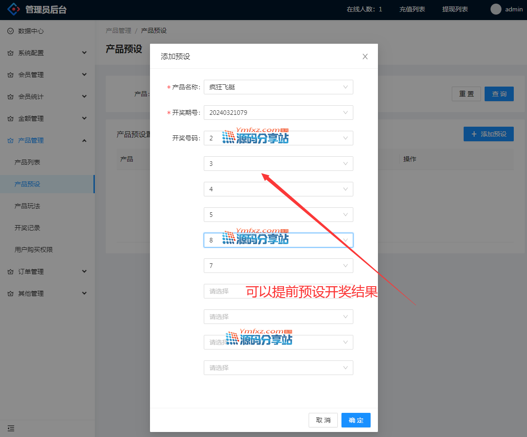
Task: Click the 系统配置 sidebar icon
Action: [10, 53]
